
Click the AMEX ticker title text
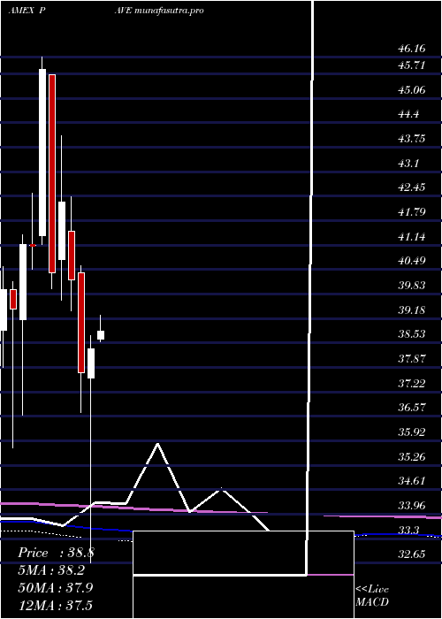(20, 11)
